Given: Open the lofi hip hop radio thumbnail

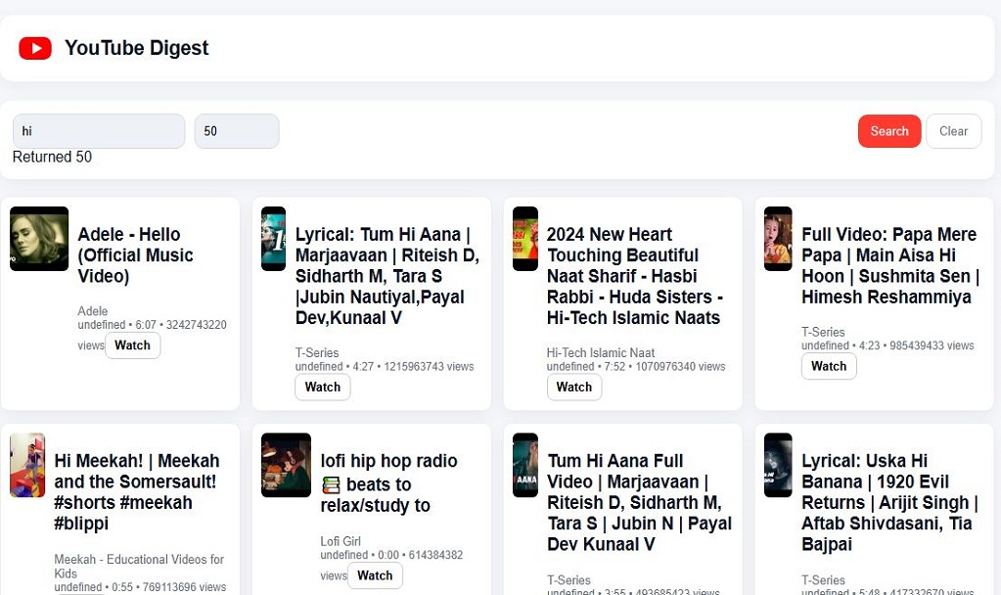Looking at the screenshot, I should pyautogui.click(x=286, y=466).
